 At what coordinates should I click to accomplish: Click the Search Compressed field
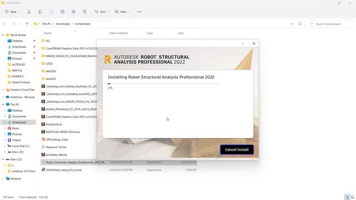pos(330,24)
